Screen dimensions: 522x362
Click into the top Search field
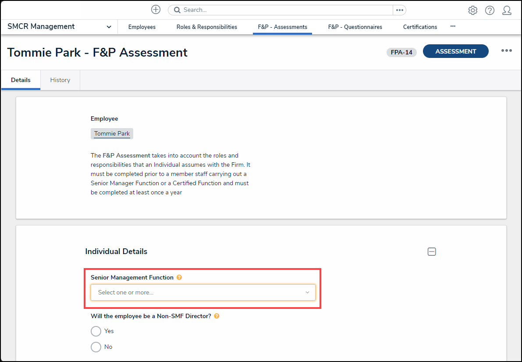[x=281, y=10]
